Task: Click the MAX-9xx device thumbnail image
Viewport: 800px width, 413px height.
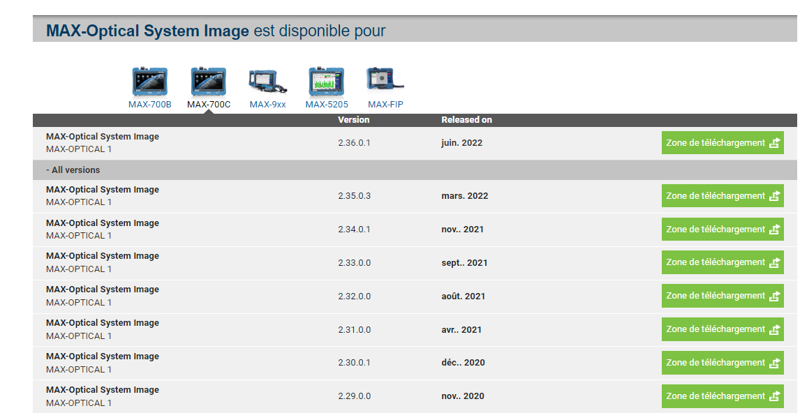Action: pyautogui.click(x=268, y=82)
